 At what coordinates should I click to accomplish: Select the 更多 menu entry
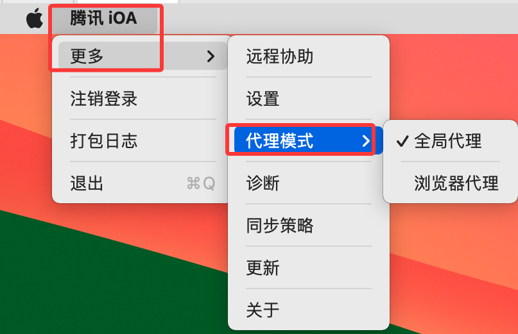pyautogui.click(x=142, y=56)
